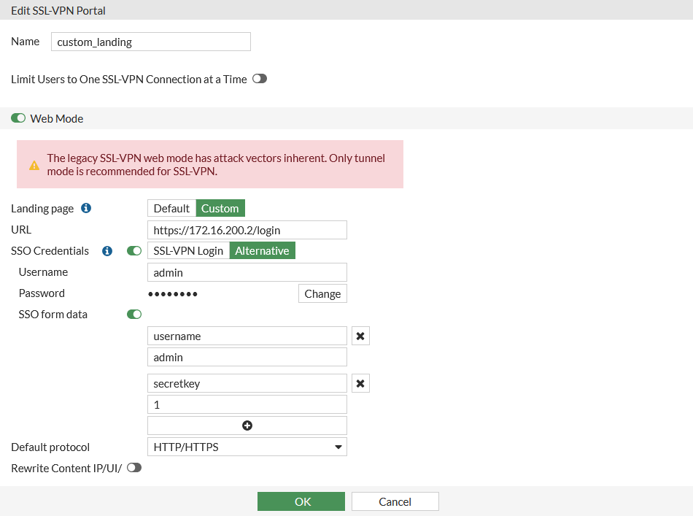Click Cancel to discard changes
Screen dimensions: 693x516
[x=395, y=501]
